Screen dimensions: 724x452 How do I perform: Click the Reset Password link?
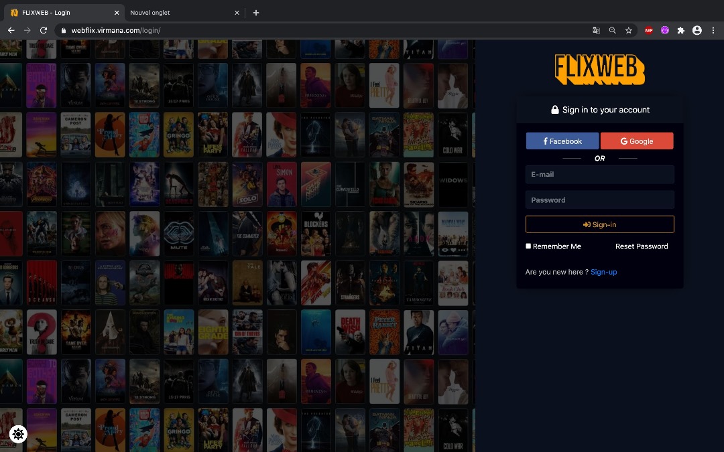coord(642,246)
